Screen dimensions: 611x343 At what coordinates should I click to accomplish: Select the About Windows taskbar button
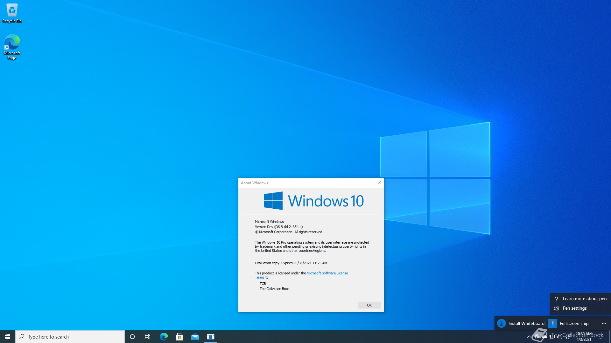click(210, 337)
